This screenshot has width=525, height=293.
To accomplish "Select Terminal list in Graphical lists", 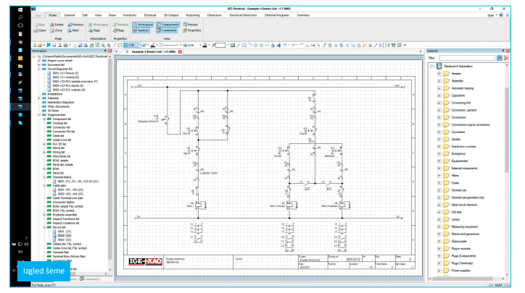I will [x=60, y=123].
